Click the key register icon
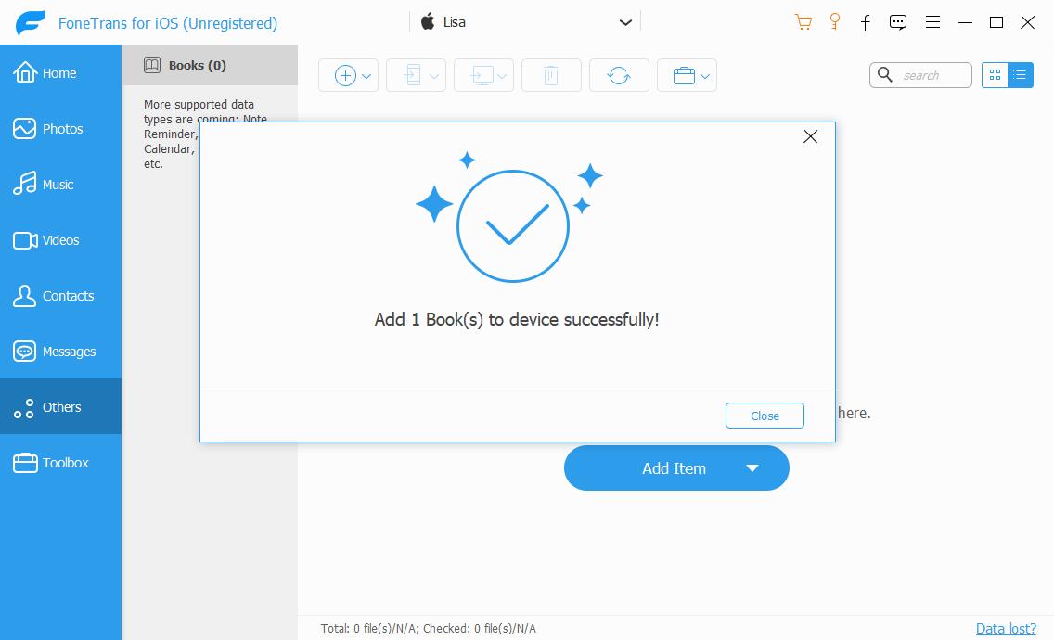The image size is (1054, 640). pyautogui.click(x=835, y=22)
